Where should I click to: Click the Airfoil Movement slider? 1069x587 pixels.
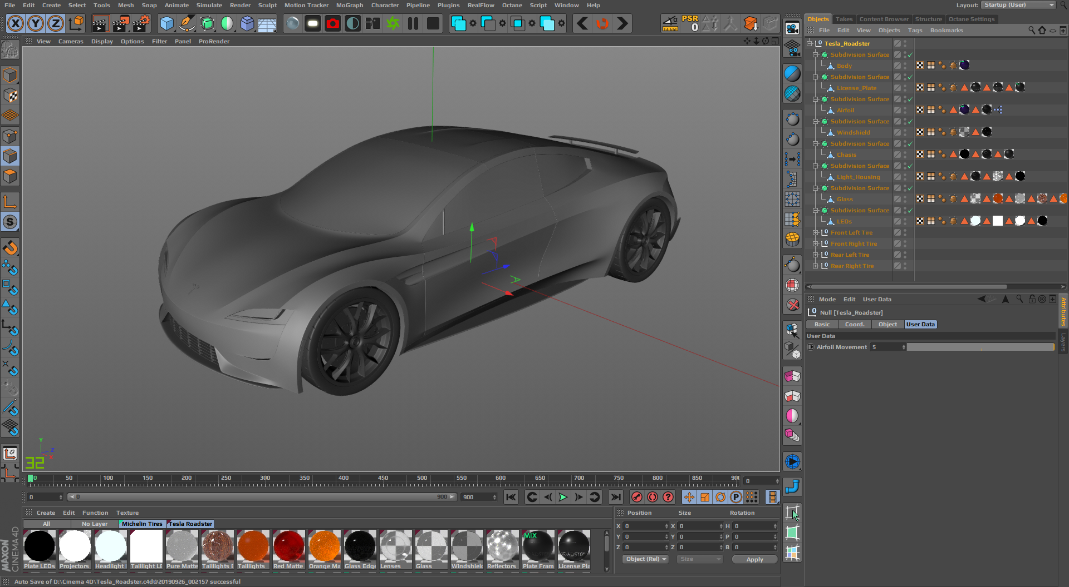(x=980, y=347)
